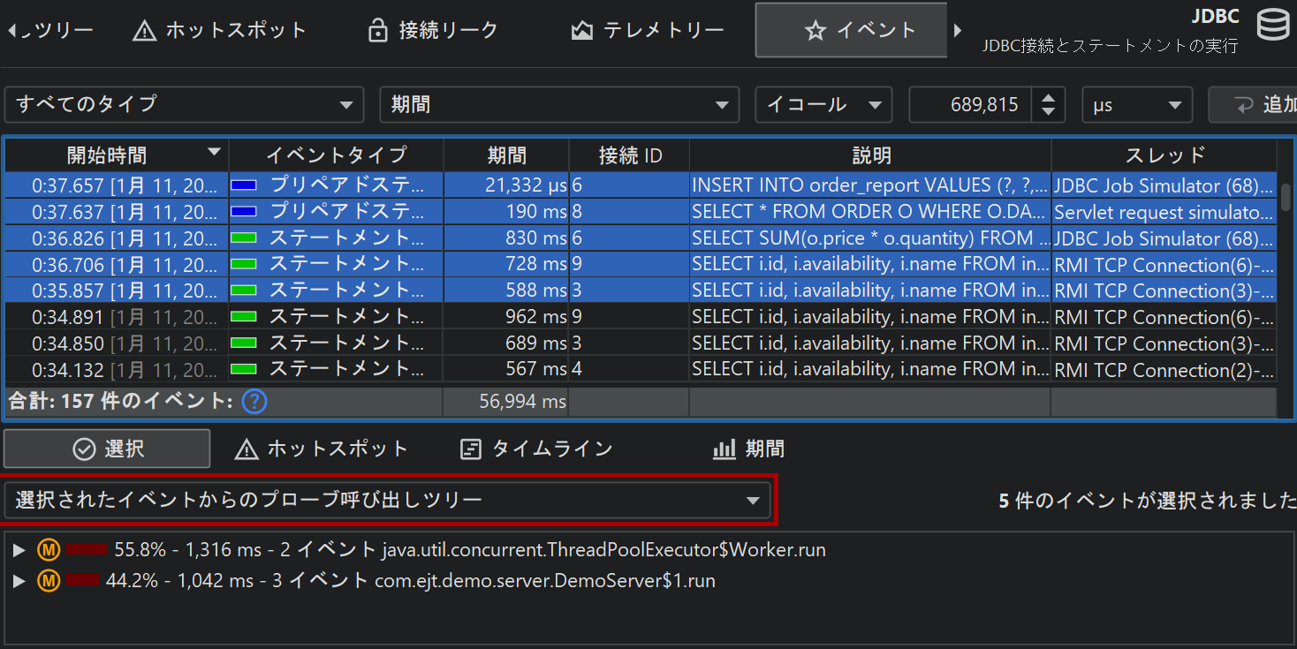Switch to the タイムライン view

[x=536, y=449]
